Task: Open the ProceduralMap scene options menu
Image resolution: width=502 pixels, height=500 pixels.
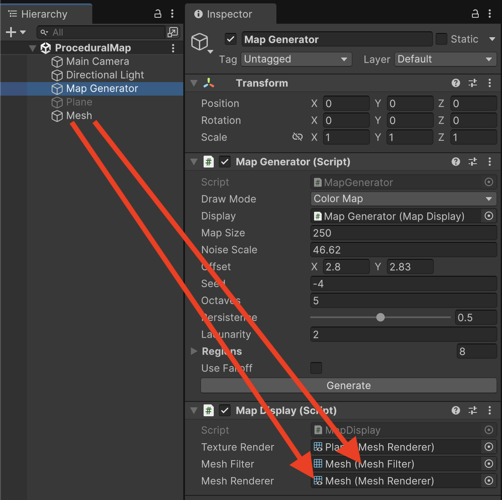Action: (173, 48)
